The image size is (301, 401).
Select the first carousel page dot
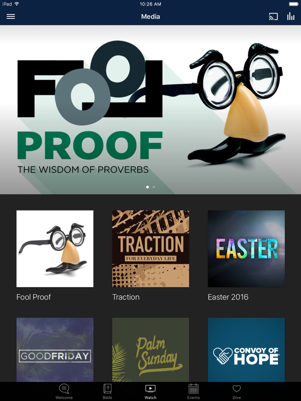(x=147, y=187)
